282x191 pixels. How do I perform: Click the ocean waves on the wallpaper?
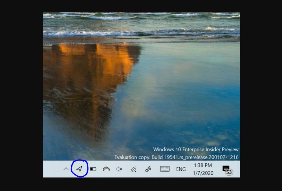coord(141,28)
